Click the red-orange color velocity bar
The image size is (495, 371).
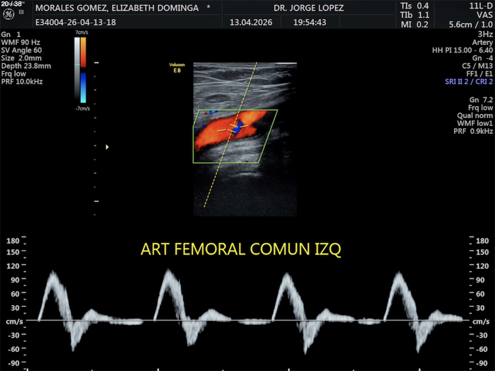pos(83,52)
